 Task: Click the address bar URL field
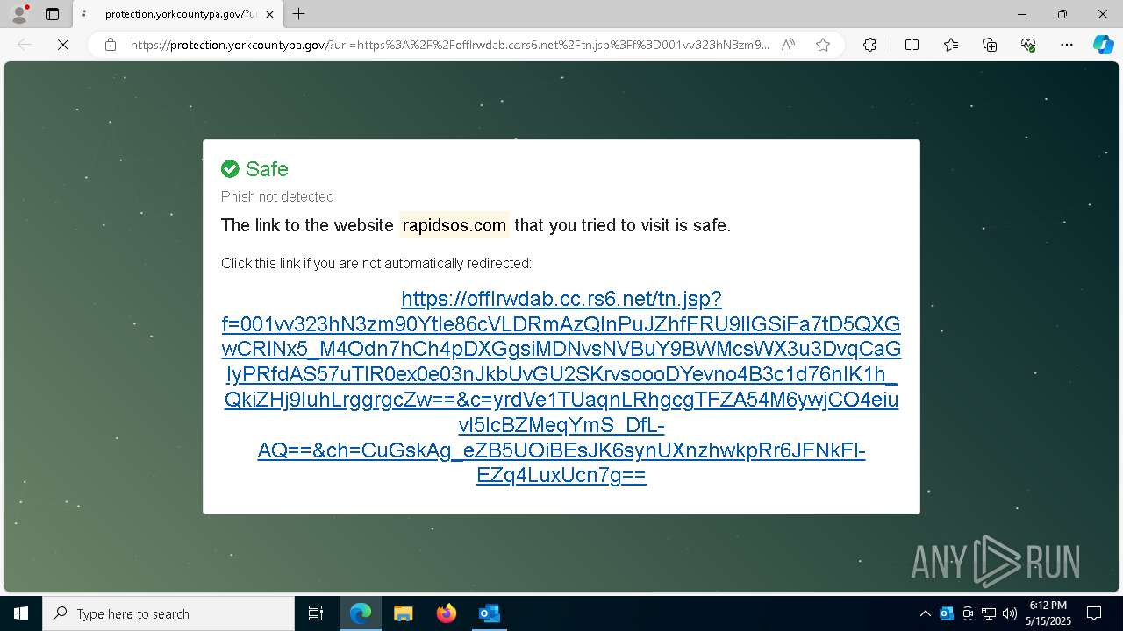pos(449,45)
